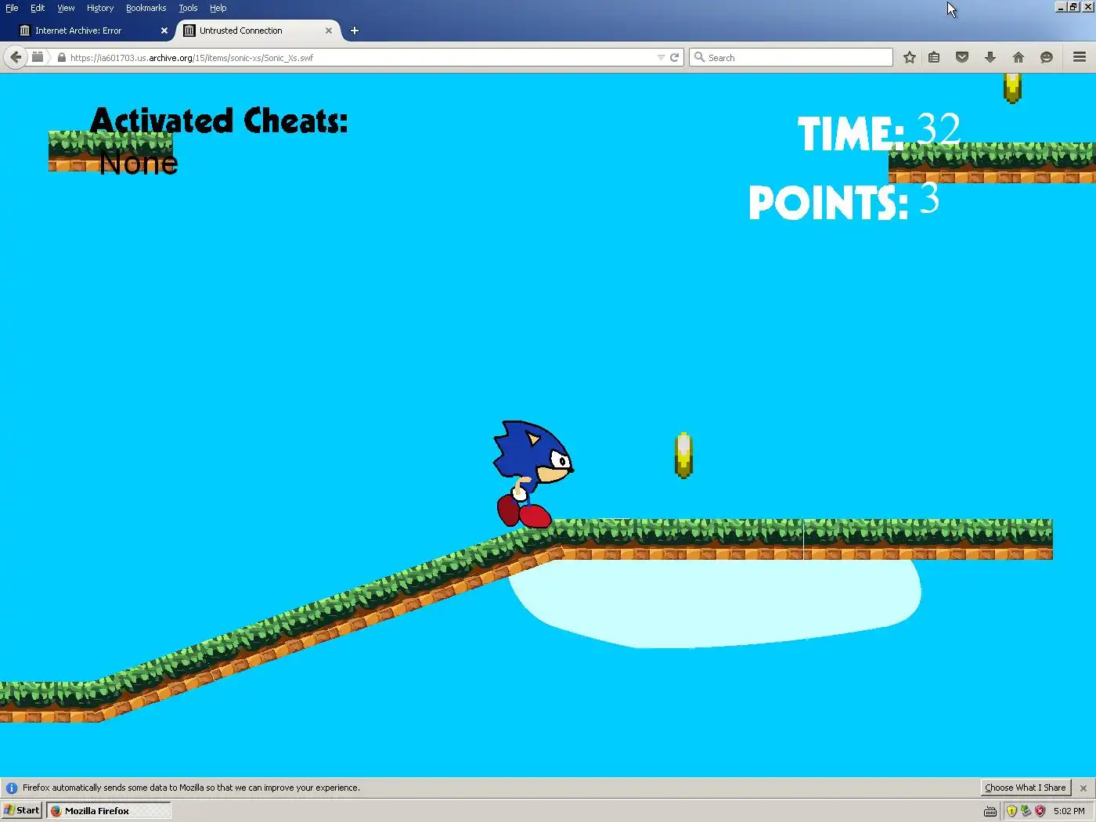Open the on-screen keyboard tray icon
The image size is (1096, 822).
pos(990,811)
